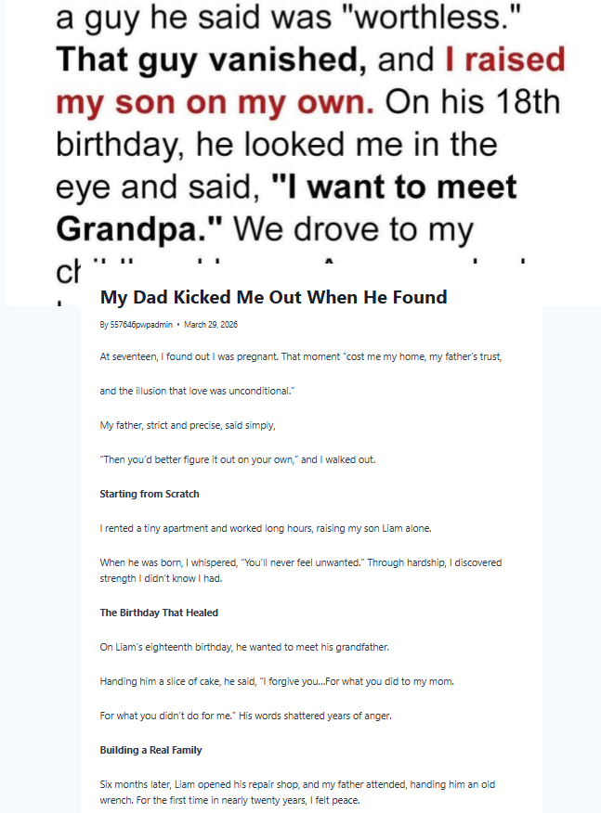Click the March 29, 2026 post date
601x813 pixels.
pos(211,325)
